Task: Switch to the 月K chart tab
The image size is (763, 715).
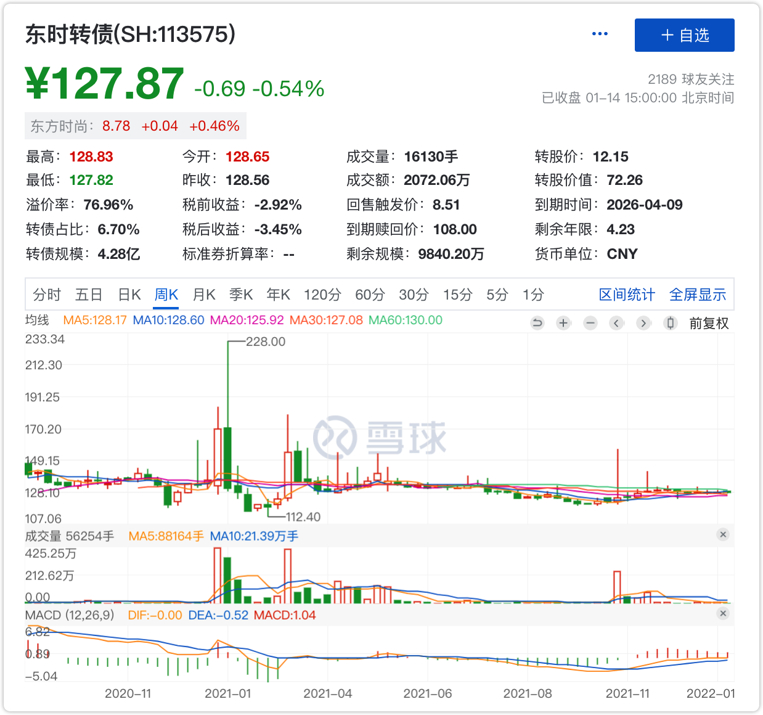Action: click(204, 295)
